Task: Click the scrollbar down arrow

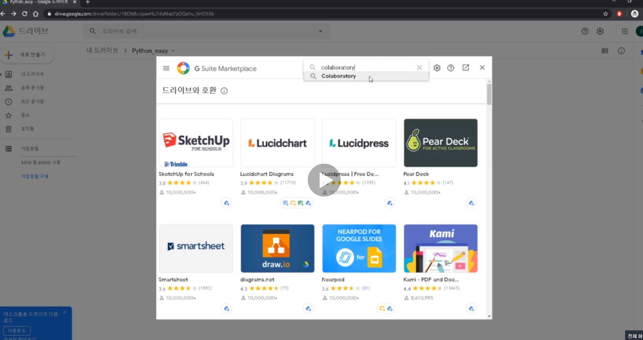Action: point(489,316)
